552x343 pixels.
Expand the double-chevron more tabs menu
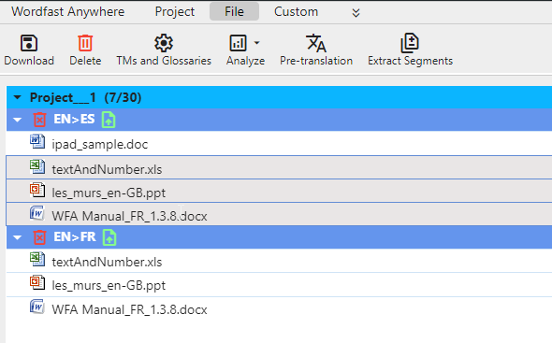356,13
